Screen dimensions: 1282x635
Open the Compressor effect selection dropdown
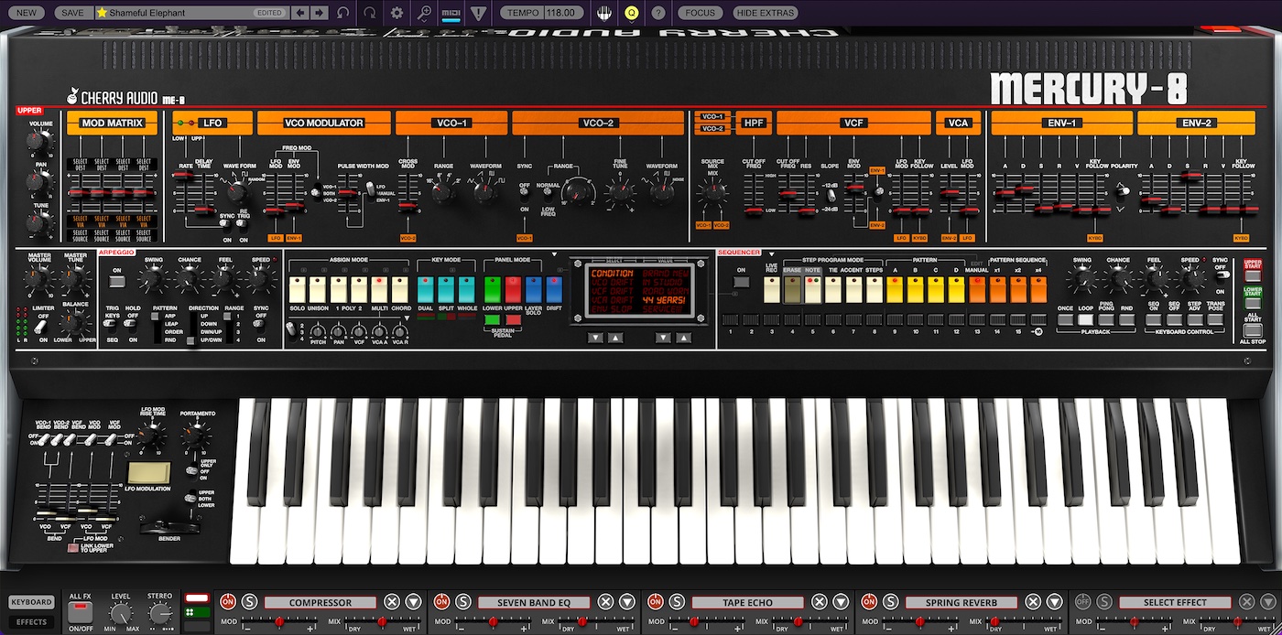[x=412, y=602]
